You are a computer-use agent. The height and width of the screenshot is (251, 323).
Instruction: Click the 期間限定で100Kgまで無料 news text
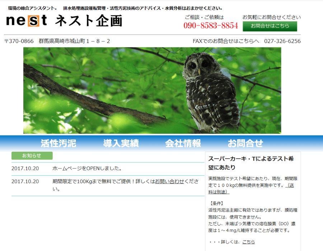(x=103, y=181)
